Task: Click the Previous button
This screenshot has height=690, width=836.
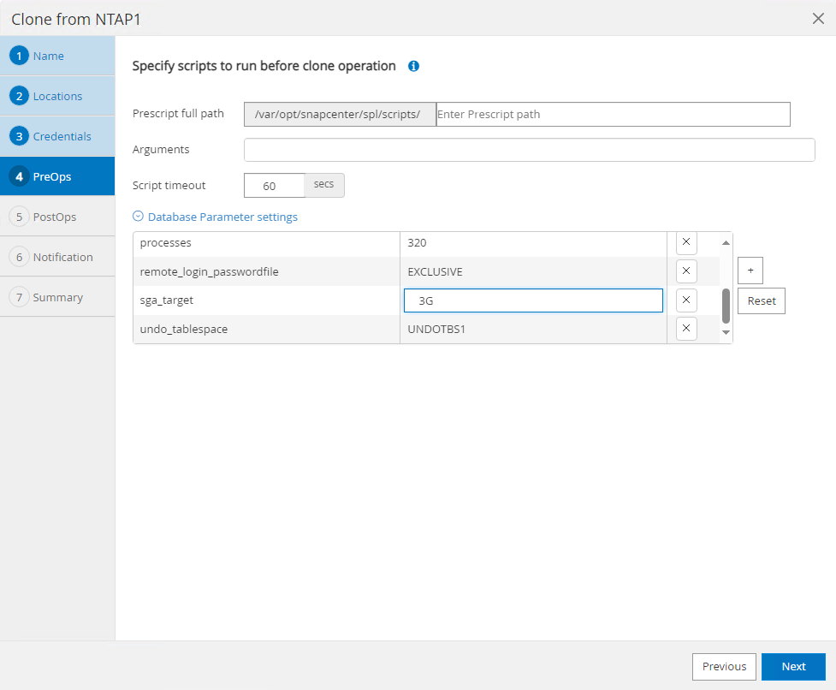Action: tap(724, 667)
